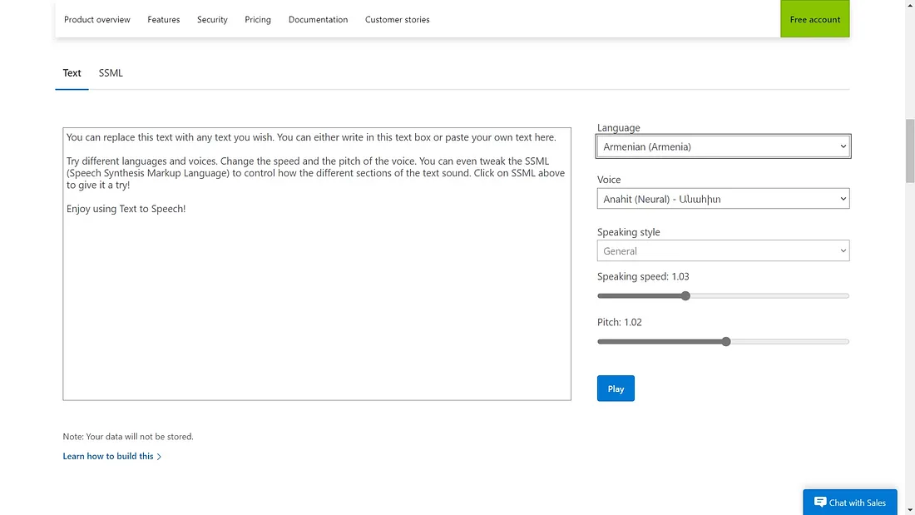Click the blue Play button

point(616,389)
